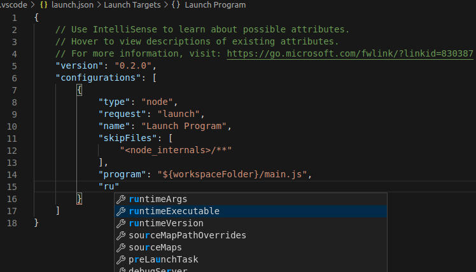
Task: Click the "configurations" key
Action: click(x=98, y=78)
